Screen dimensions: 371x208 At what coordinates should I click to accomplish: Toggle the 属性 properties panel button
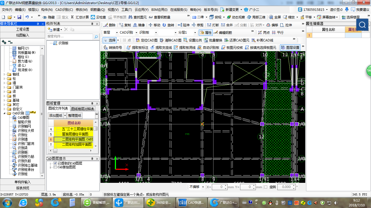[206, 32]
